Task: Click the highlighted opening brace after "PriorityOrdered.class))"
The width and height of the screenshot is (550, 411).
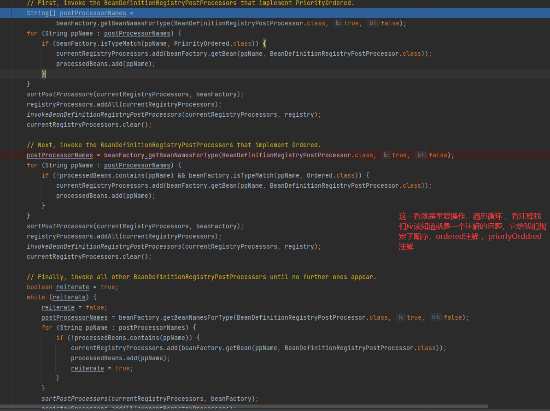Action: [x=264, y=43]
